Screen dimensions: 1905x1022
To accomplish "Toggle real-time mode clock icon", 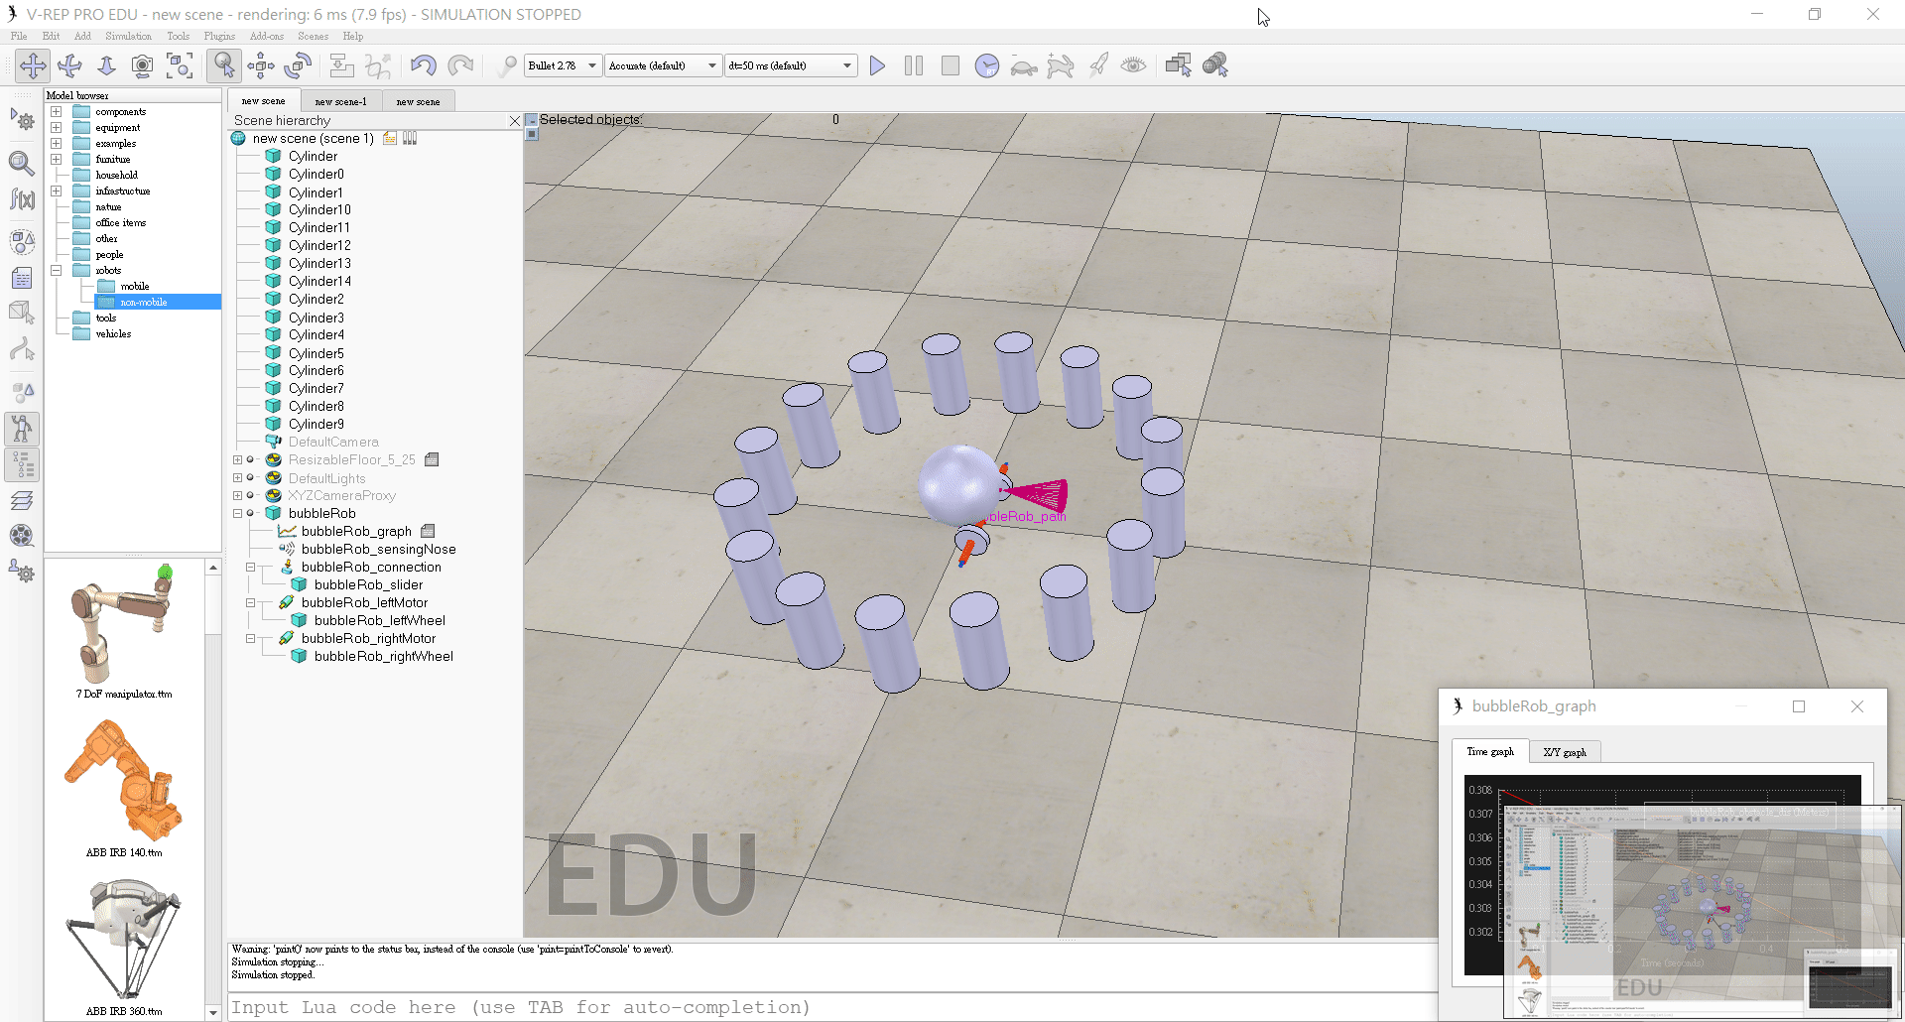I will (x=986, y=65).
